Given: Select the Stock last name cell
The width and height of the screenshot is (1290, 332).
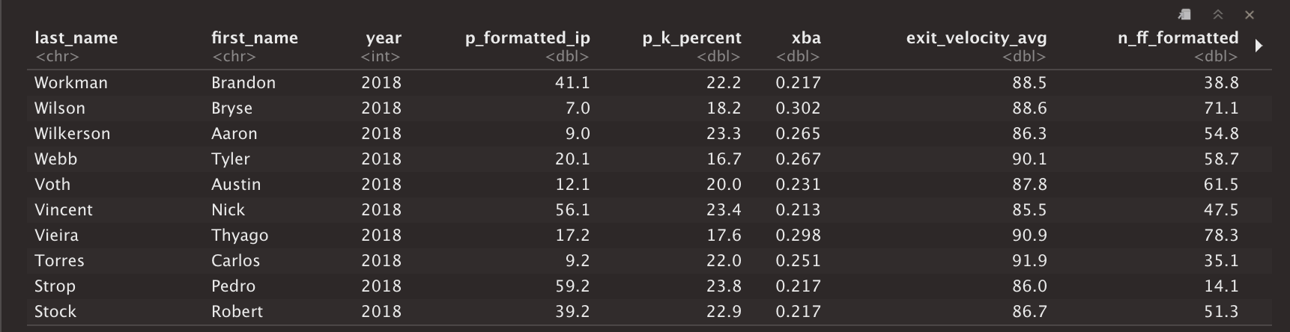Looking at the screenshot, I should click(x=55, y=312).
